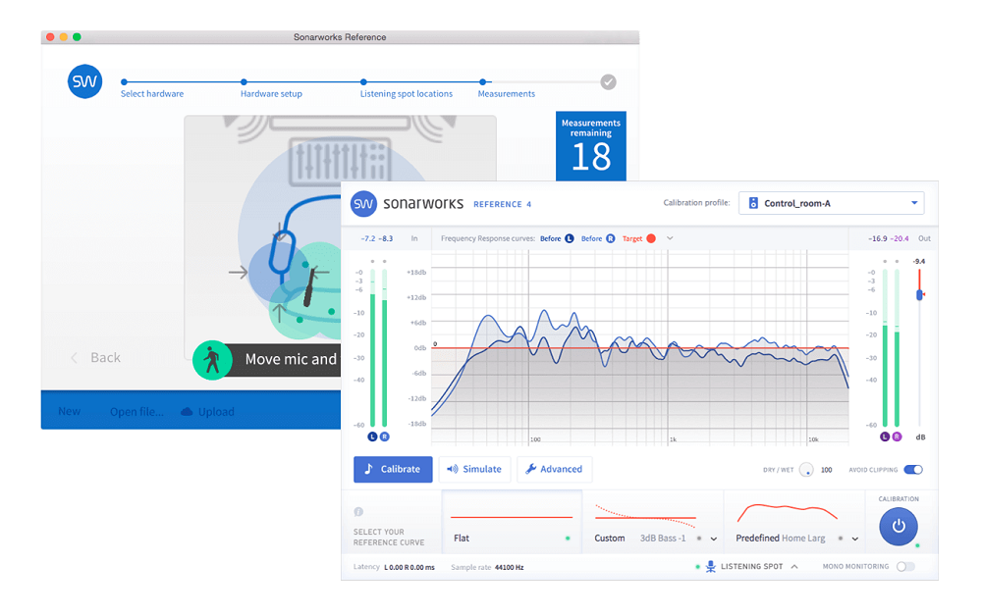Open the Advanced settings button
Image resolution: width=982 pixels, height=616 pixels.
[x=554, y=469]
